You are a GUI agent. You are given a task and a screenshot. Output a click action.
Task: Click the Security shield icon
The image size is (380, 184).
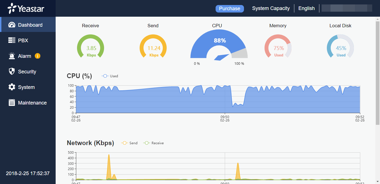[x=12, y=71]
